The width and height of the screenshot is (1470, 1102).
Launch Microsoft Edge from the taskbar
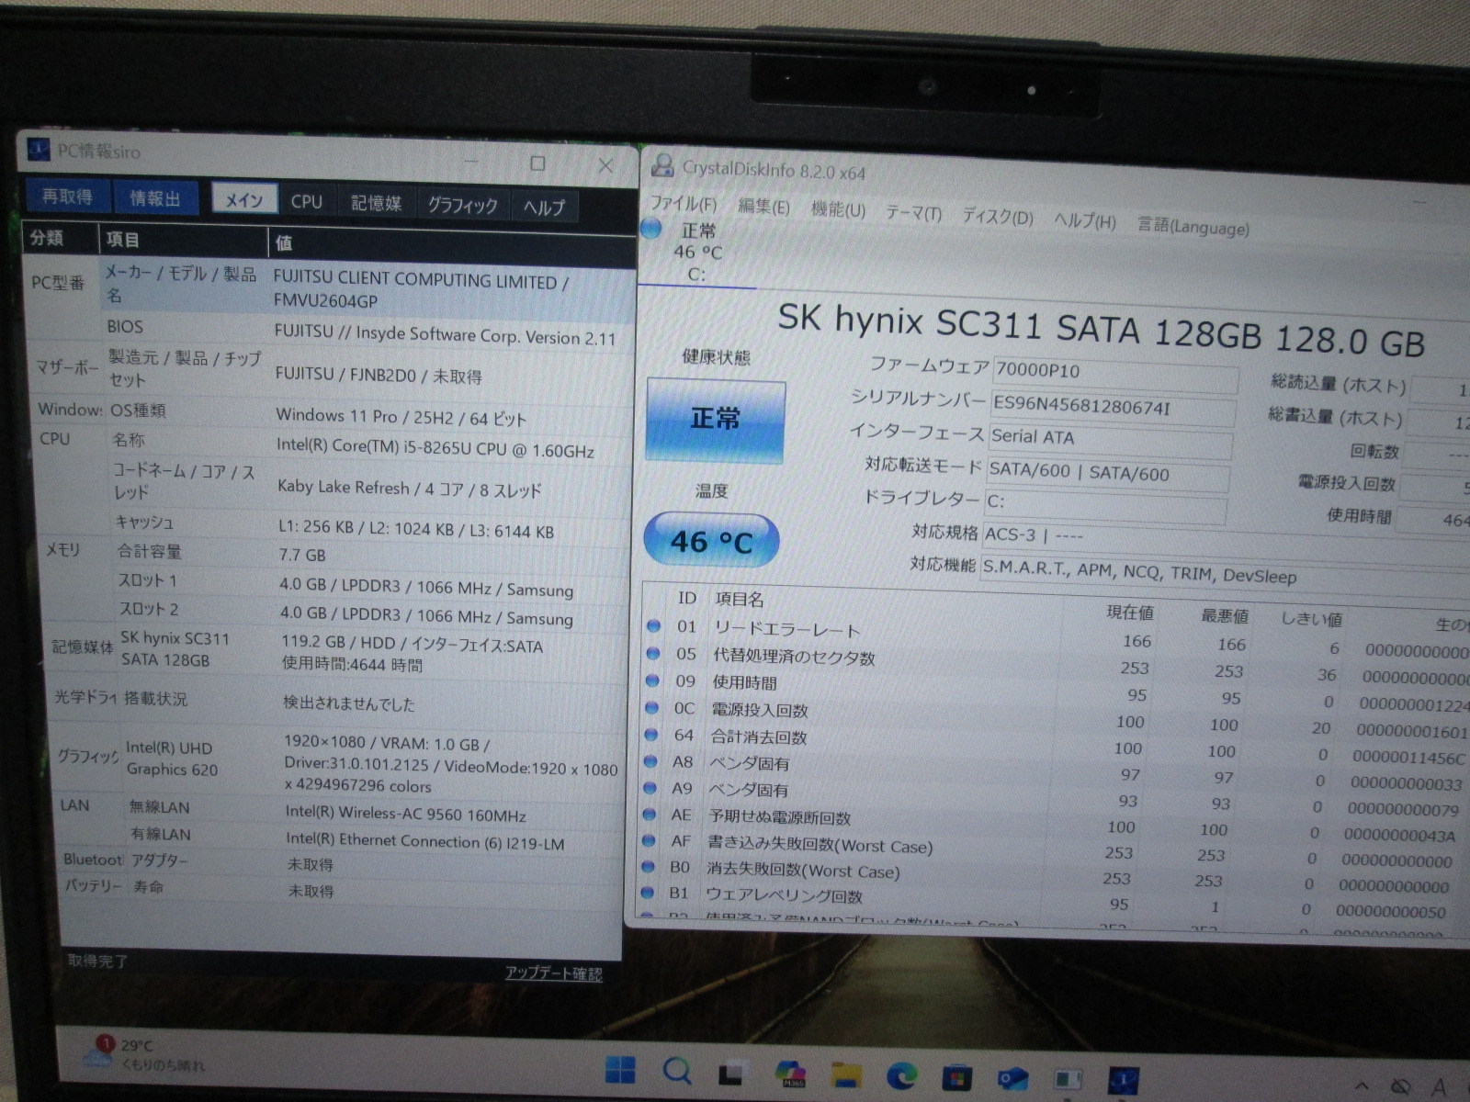tap(901, 1076)
